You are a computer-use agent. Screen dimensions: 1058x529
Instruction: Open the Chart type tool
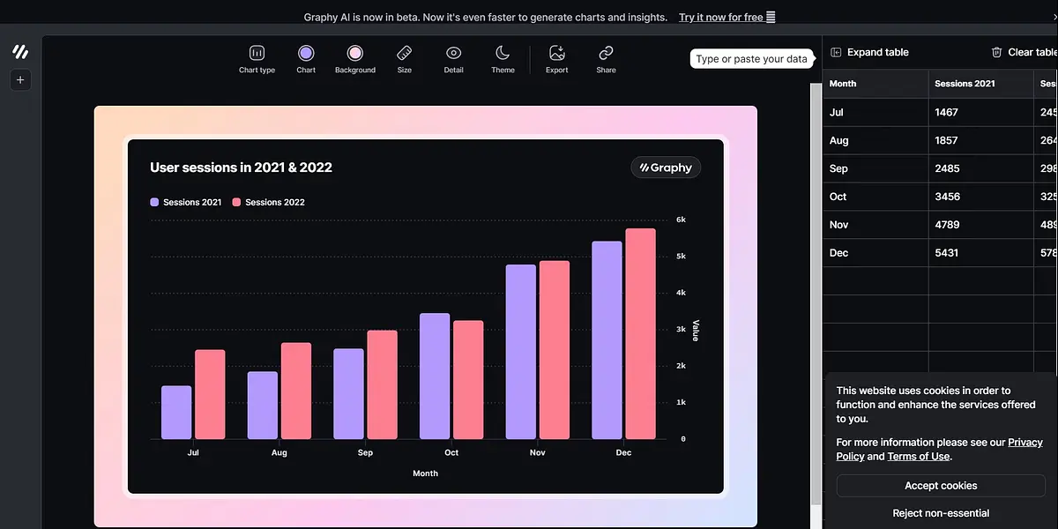[x=257, y=59]
